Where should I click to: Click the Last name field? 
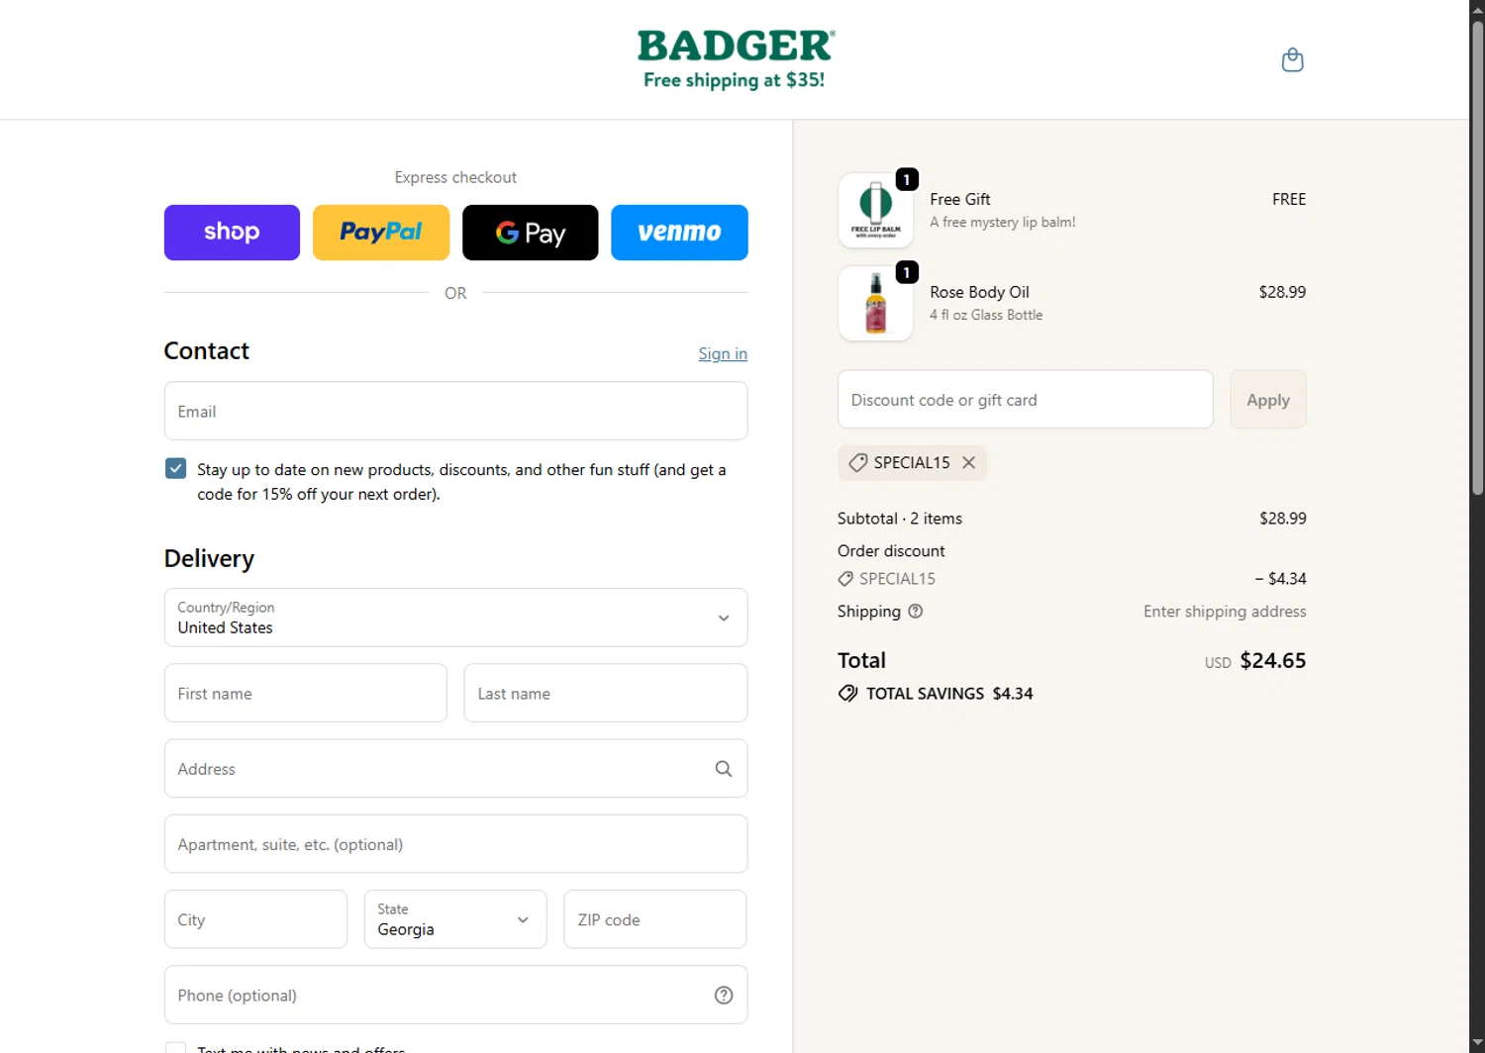coord(605,693)
